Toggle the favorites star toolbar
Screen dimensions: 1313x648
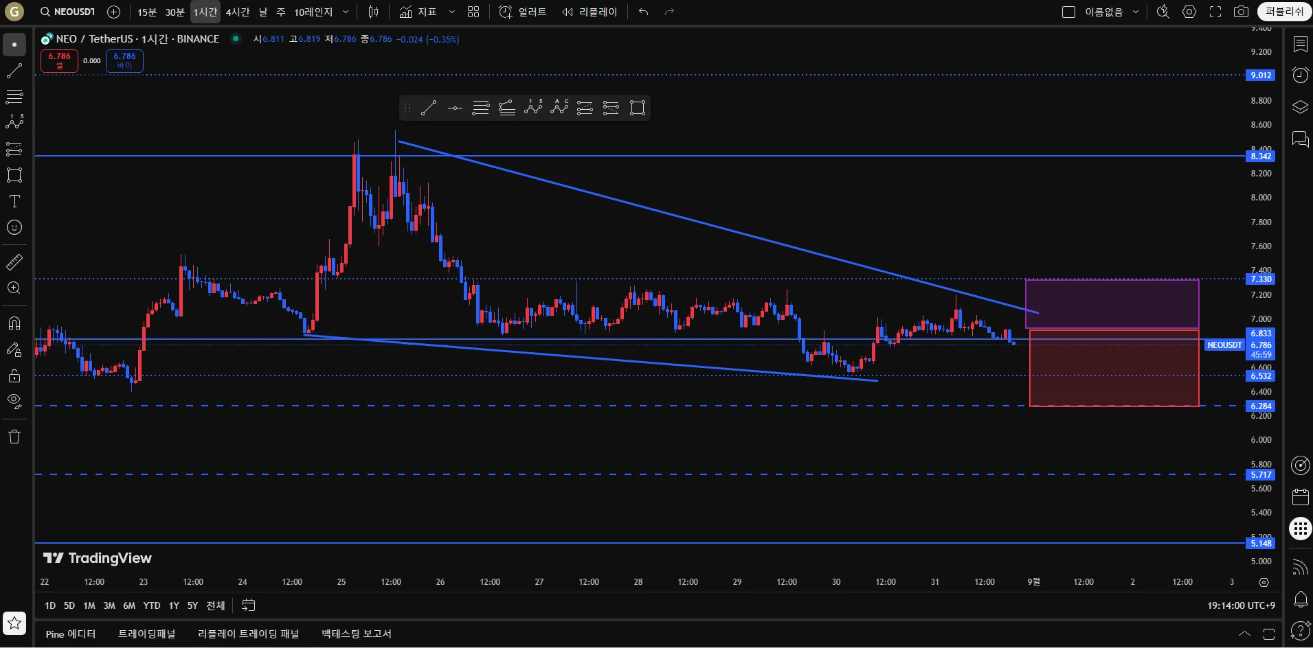(14, 623)
